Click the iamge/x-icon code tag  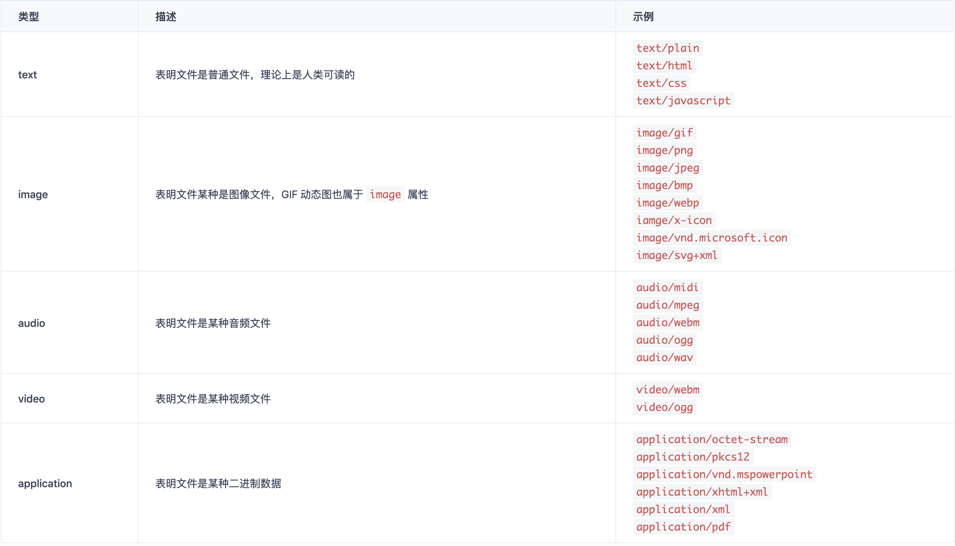coord(674,220)
